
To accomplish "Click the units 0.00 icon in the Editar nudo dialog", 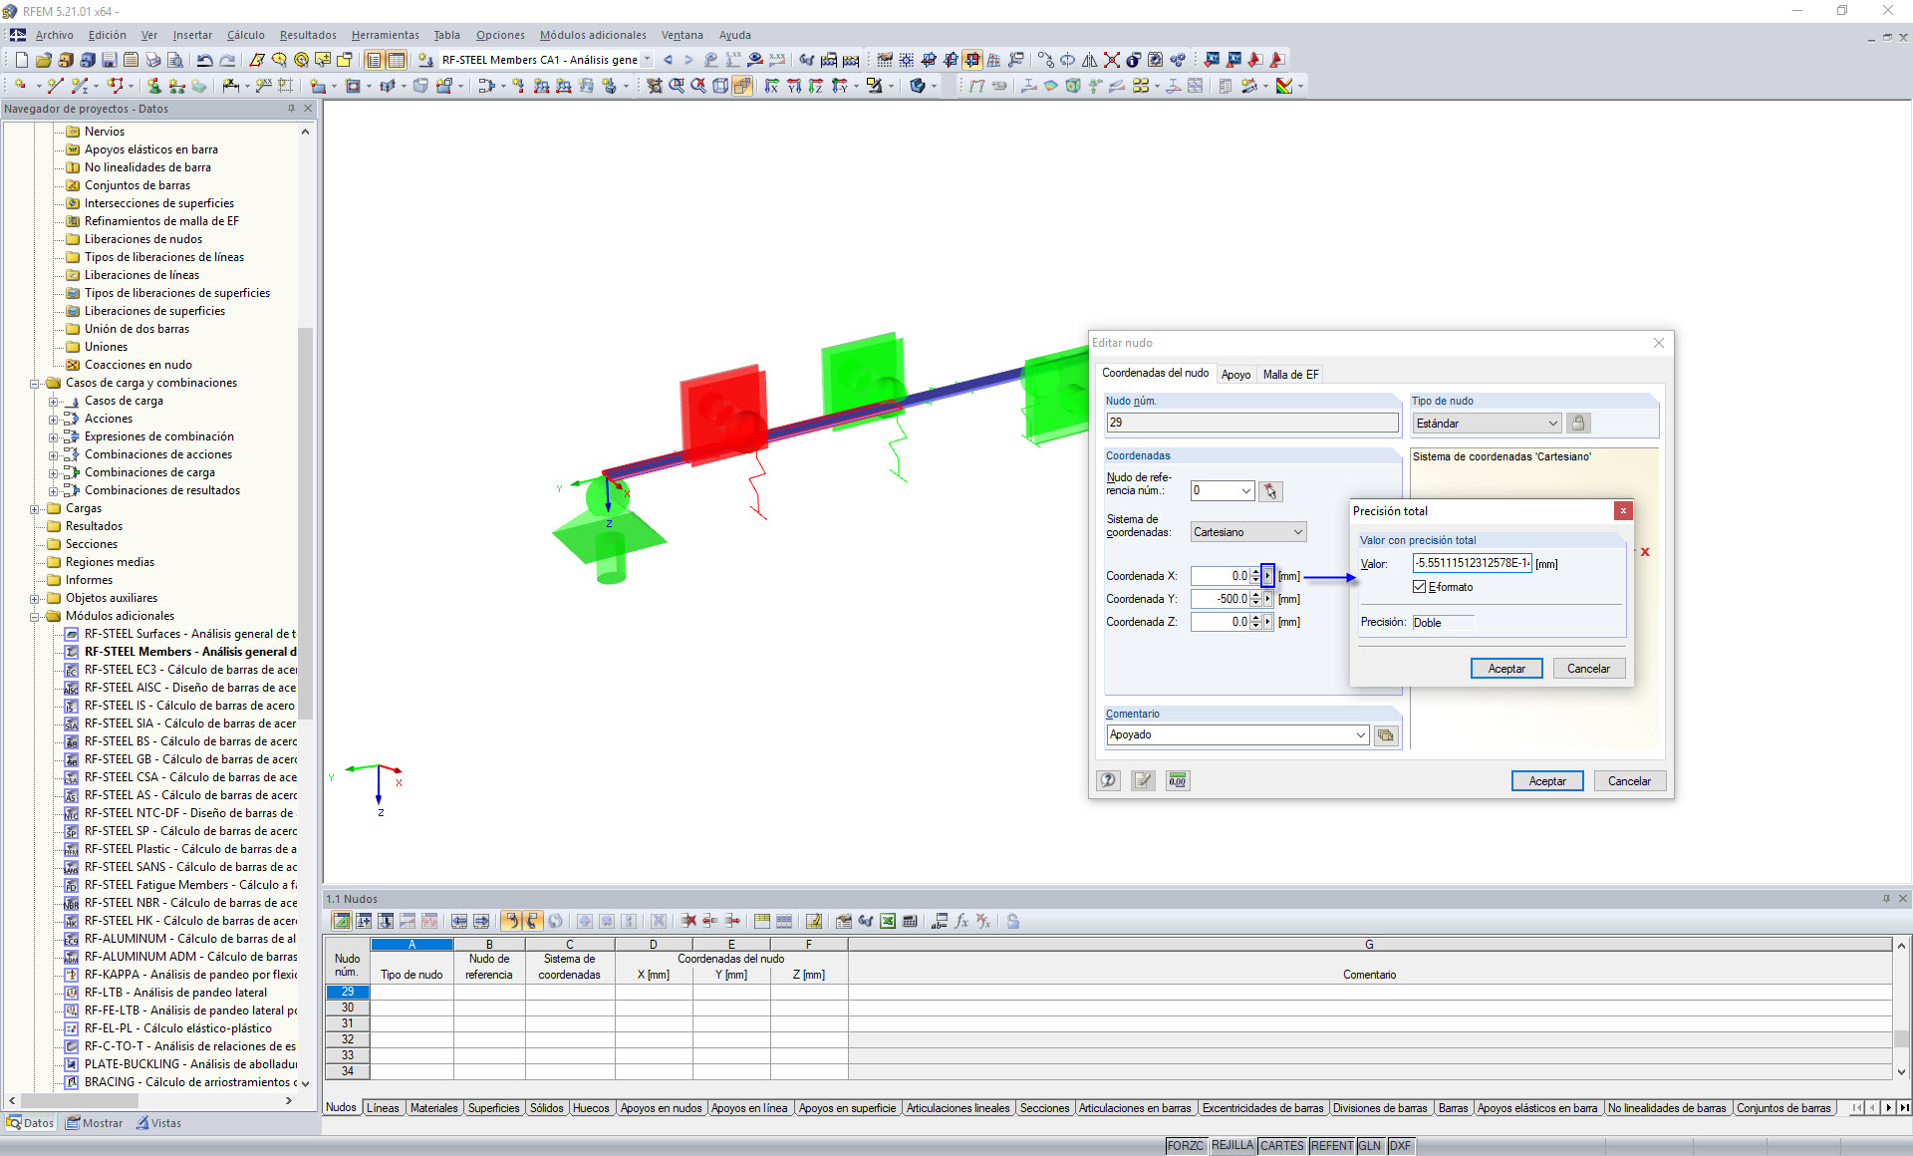I will click(1177, 781).
